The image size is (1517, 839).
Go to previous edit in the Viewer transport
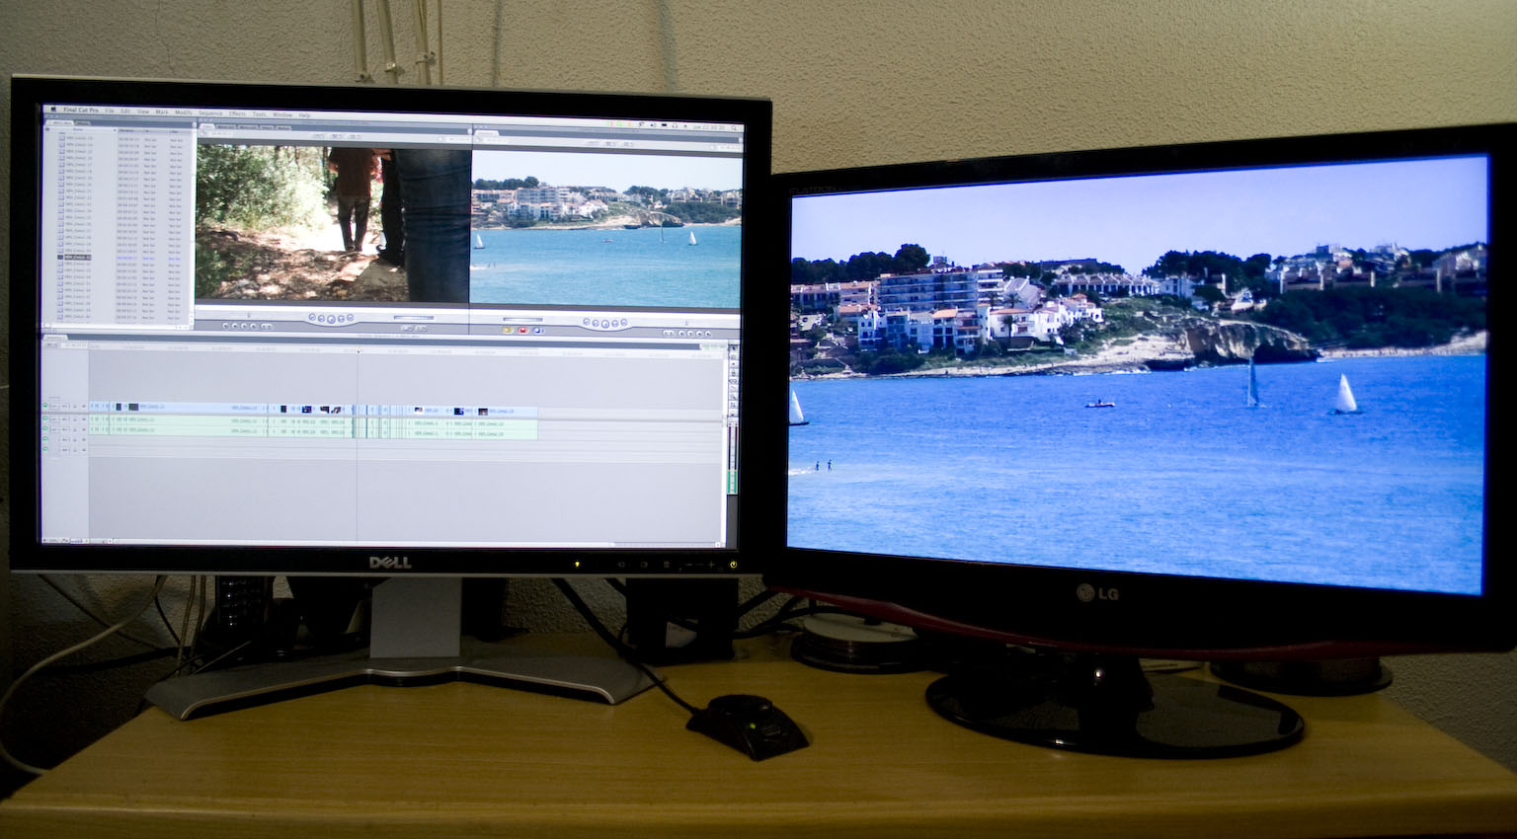(x=312, y=318)
